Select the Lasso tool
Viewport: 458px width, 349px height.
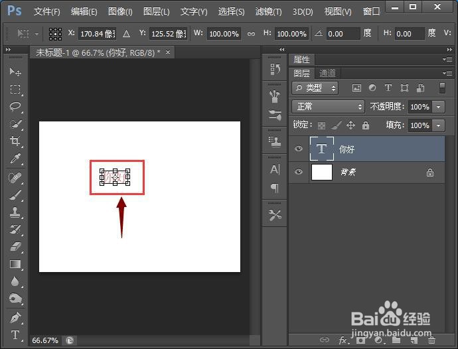(15, 106)
